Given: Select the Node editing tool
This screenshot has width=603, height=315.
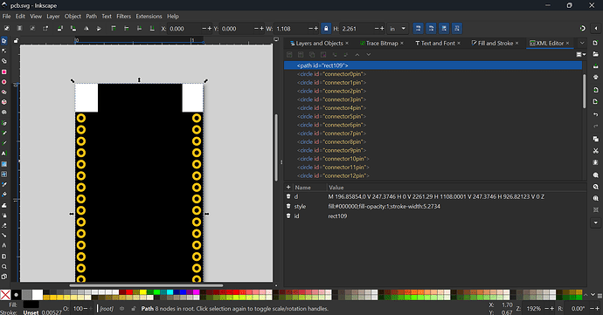Looking at the screenshot, I should pos(4,51).
